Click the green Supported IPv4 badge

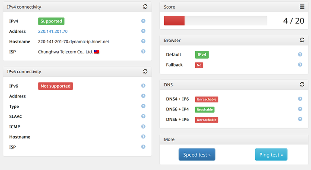51,21
